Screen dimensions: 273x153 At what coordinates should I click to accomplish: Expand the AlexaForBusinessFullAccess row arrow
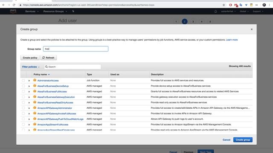[x=29, y=92]
